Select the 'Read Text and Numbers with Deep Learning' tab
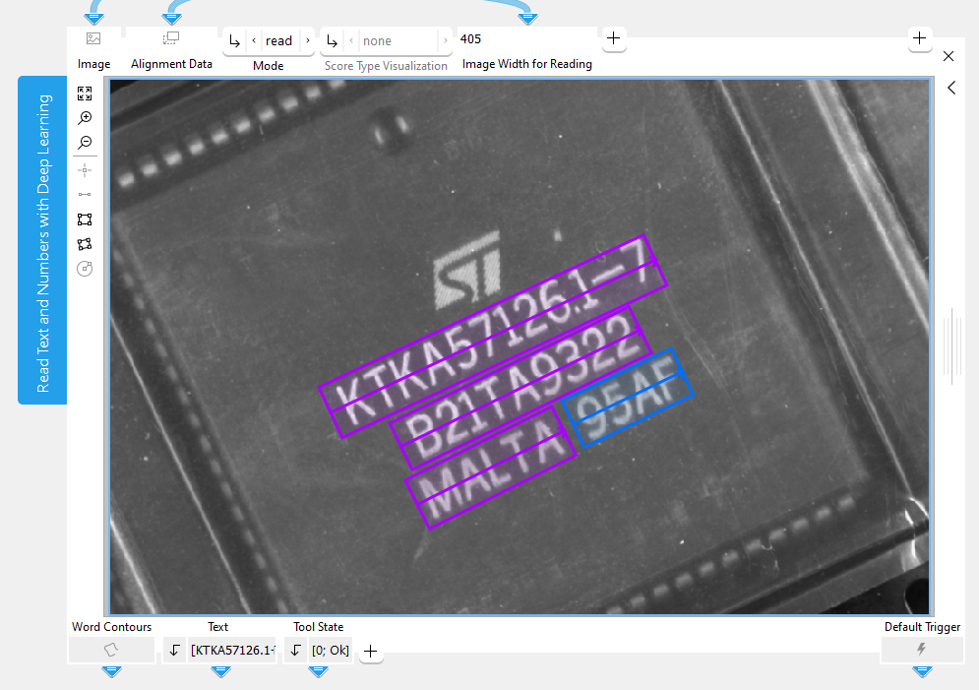The image size is (979, 690). [x=42, y=240]
